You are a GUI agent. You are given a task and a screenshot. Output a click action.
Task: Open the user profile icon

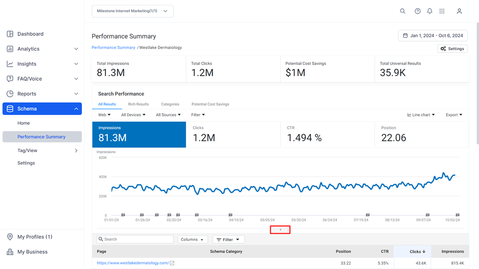point(459,11)
